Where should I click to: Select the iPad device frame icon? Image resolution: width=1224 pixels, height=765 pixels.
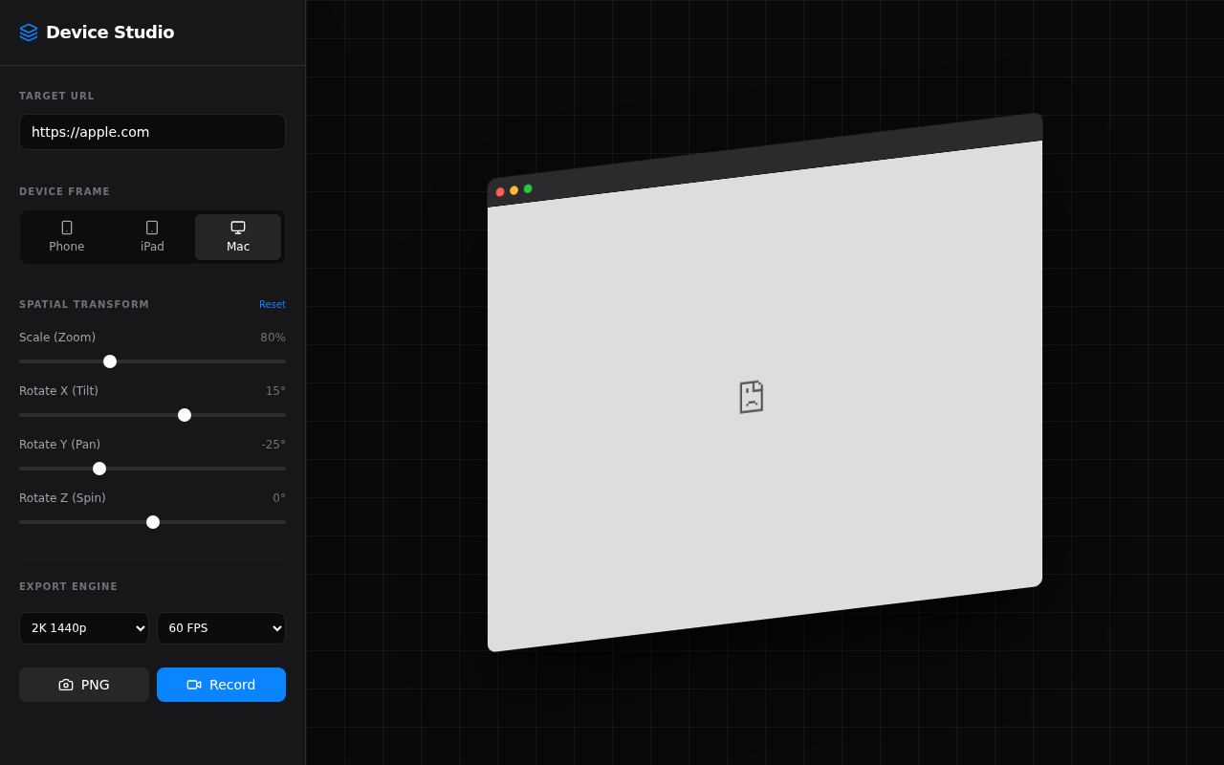[152, 227]
